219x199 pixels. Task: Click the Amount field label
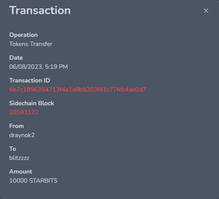21,172
